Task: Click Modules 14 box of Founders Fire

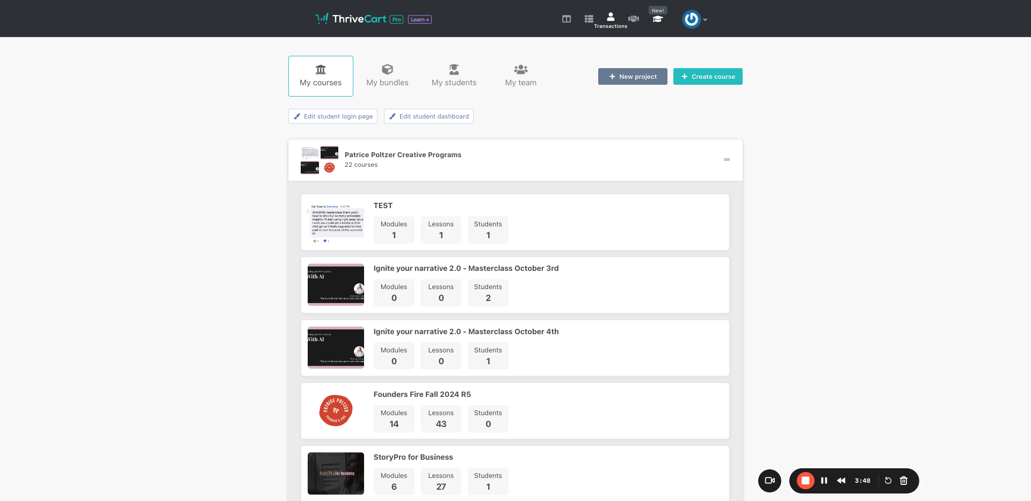Action: pos(394,418)
